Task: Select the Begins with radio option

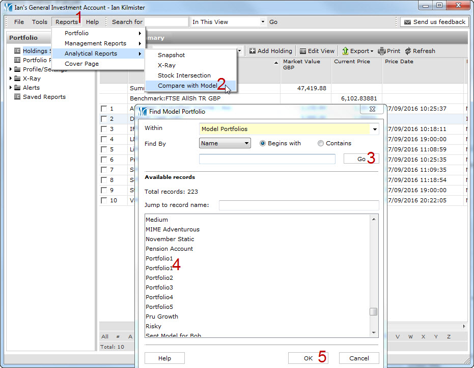Action: point(263,144)
